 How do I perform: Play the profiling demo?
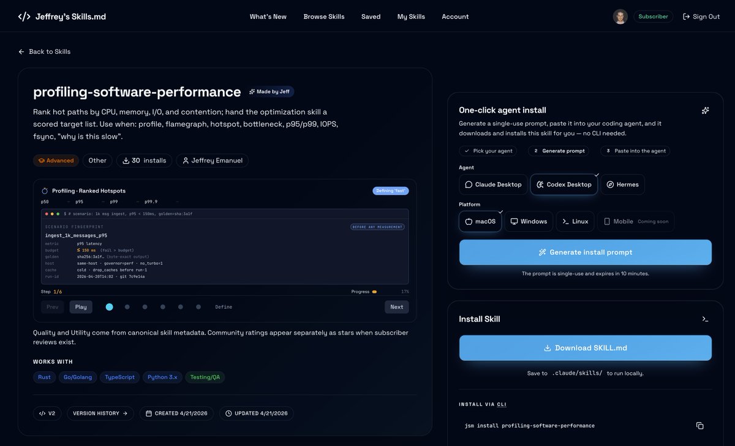pos(81,307)
